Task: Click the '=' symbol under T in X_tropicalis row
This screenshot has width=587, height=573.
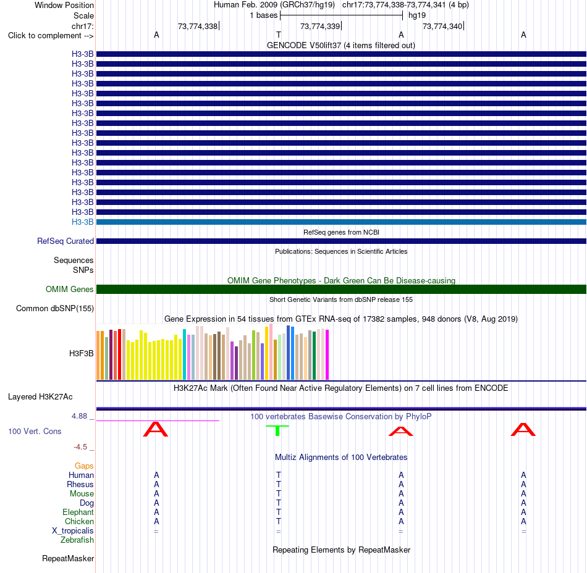Action: pos(279,532)
